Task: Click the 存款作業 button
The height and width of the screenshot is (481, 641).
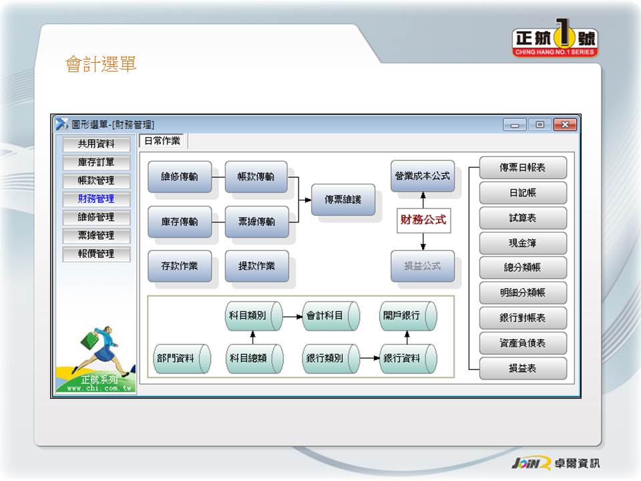Action: (x=180, y=267)
